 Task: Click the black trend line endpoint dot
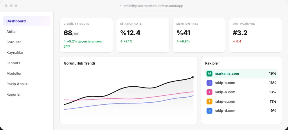[x=193, y=77]
